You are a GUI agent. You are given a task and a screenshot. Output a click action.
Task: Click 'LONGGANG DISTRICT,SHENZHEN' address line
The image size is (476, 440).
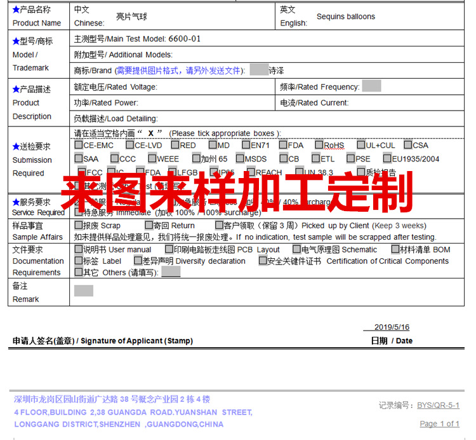coord(119,424)
